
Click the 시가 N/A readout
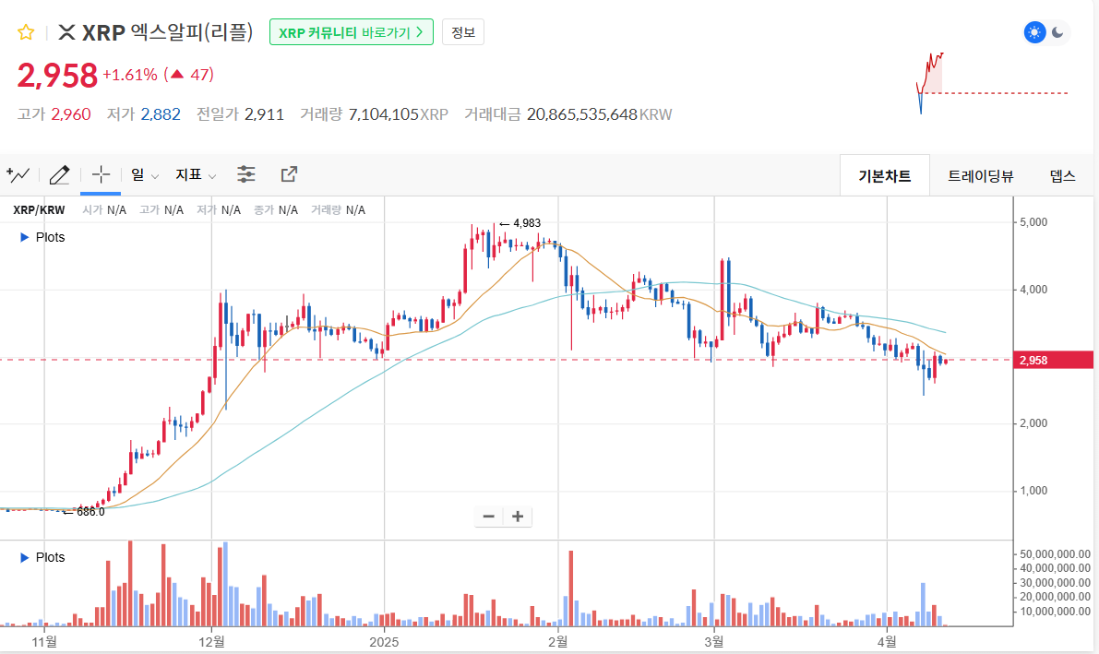[x=104, y=209]
